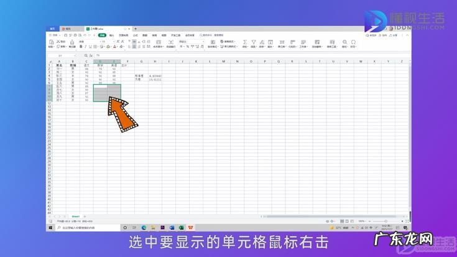
Task: Click the select-all corner of the grid
Action: (x=50, y=62)
